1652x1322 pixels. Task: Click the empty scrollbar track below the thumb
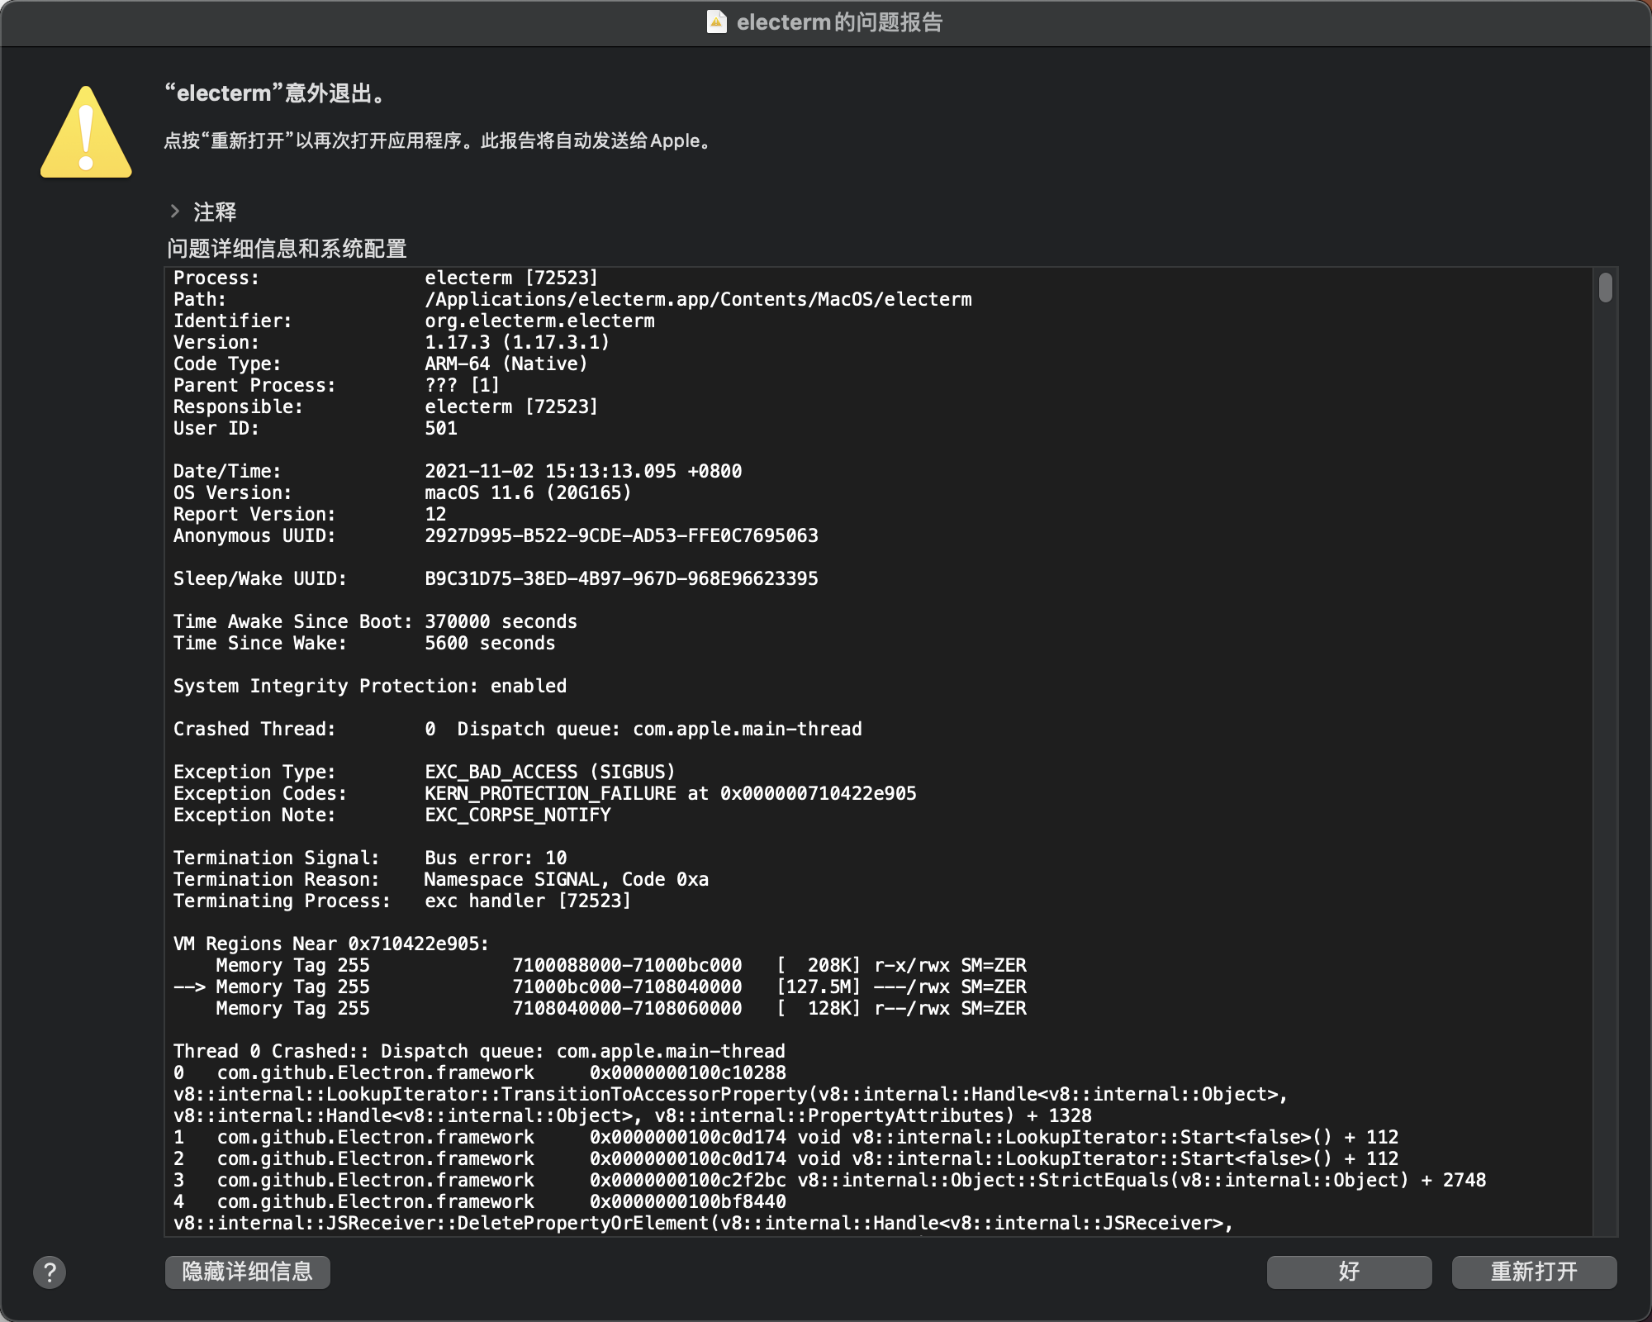click(1605, 744)
